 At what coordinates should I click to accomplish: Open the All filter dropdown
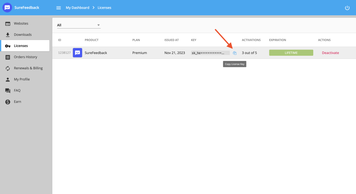(79, 25)
